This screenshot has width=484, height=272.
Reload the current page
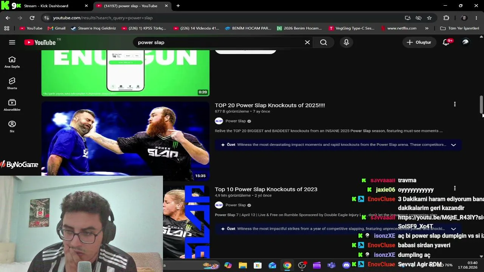[x=32, y=18]
